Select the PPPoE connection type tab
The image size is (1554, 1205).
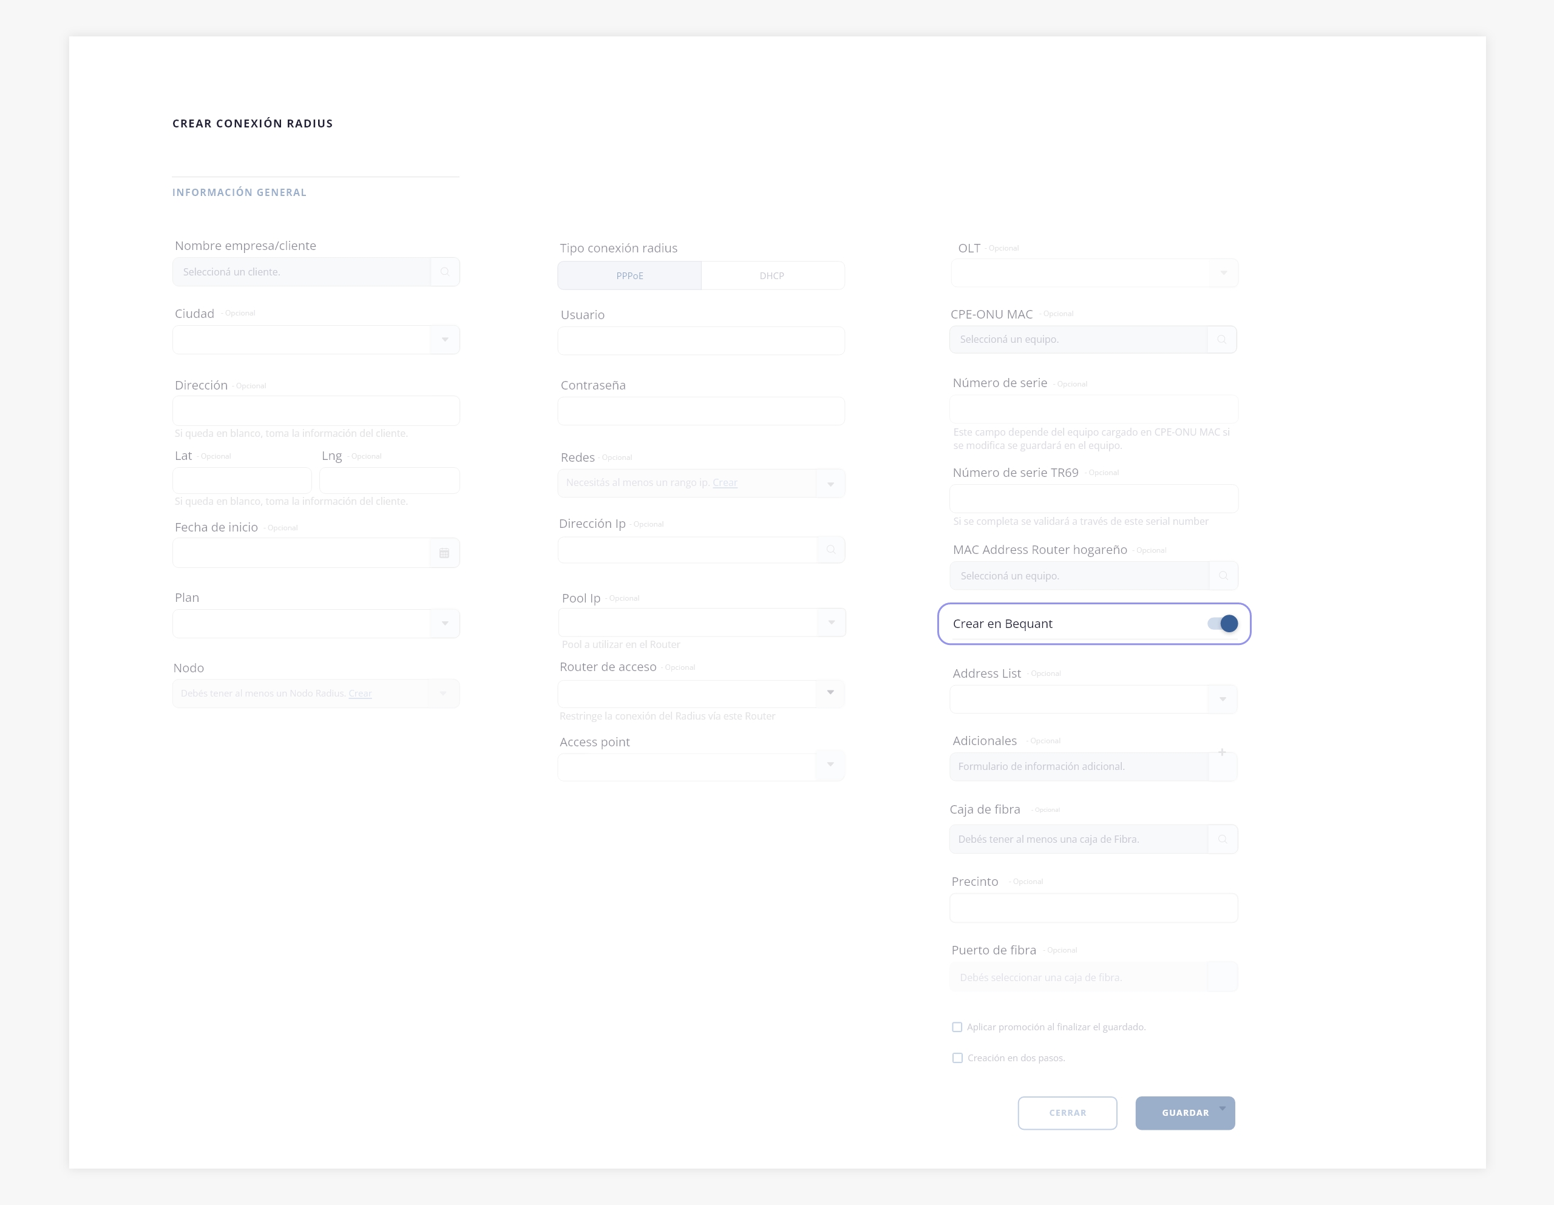[629, 276]
